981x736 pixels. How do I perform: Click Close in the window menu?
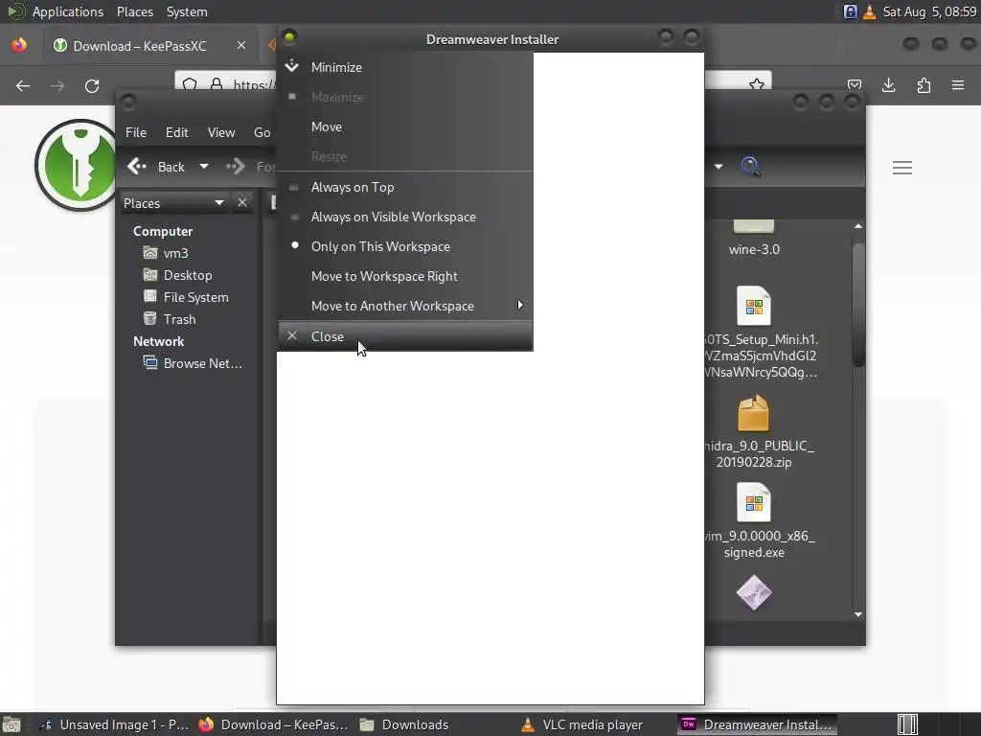tap(405, 336)
